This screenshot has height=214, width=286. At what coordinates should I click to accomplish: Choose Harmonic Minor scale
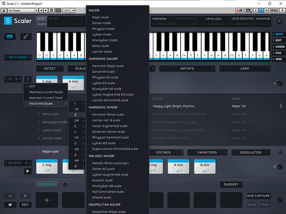pos(108,114)
